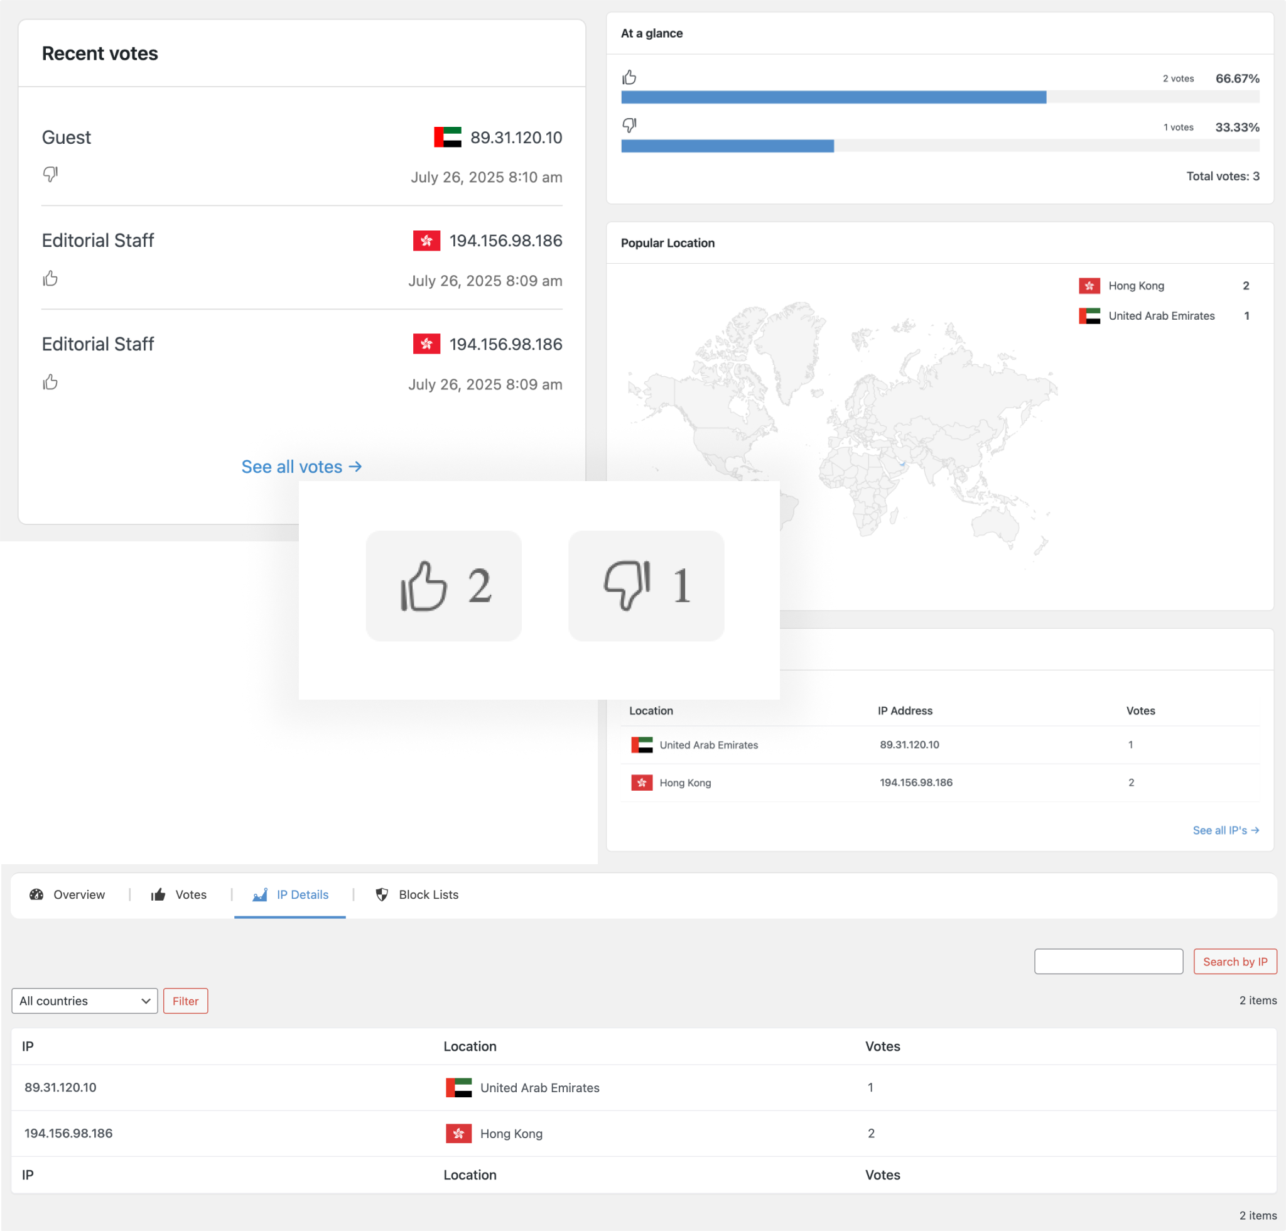Click Hong Kong flag in Popular Location legend
This screenshot has height=1231, width=1286.
click(1089, 285)
